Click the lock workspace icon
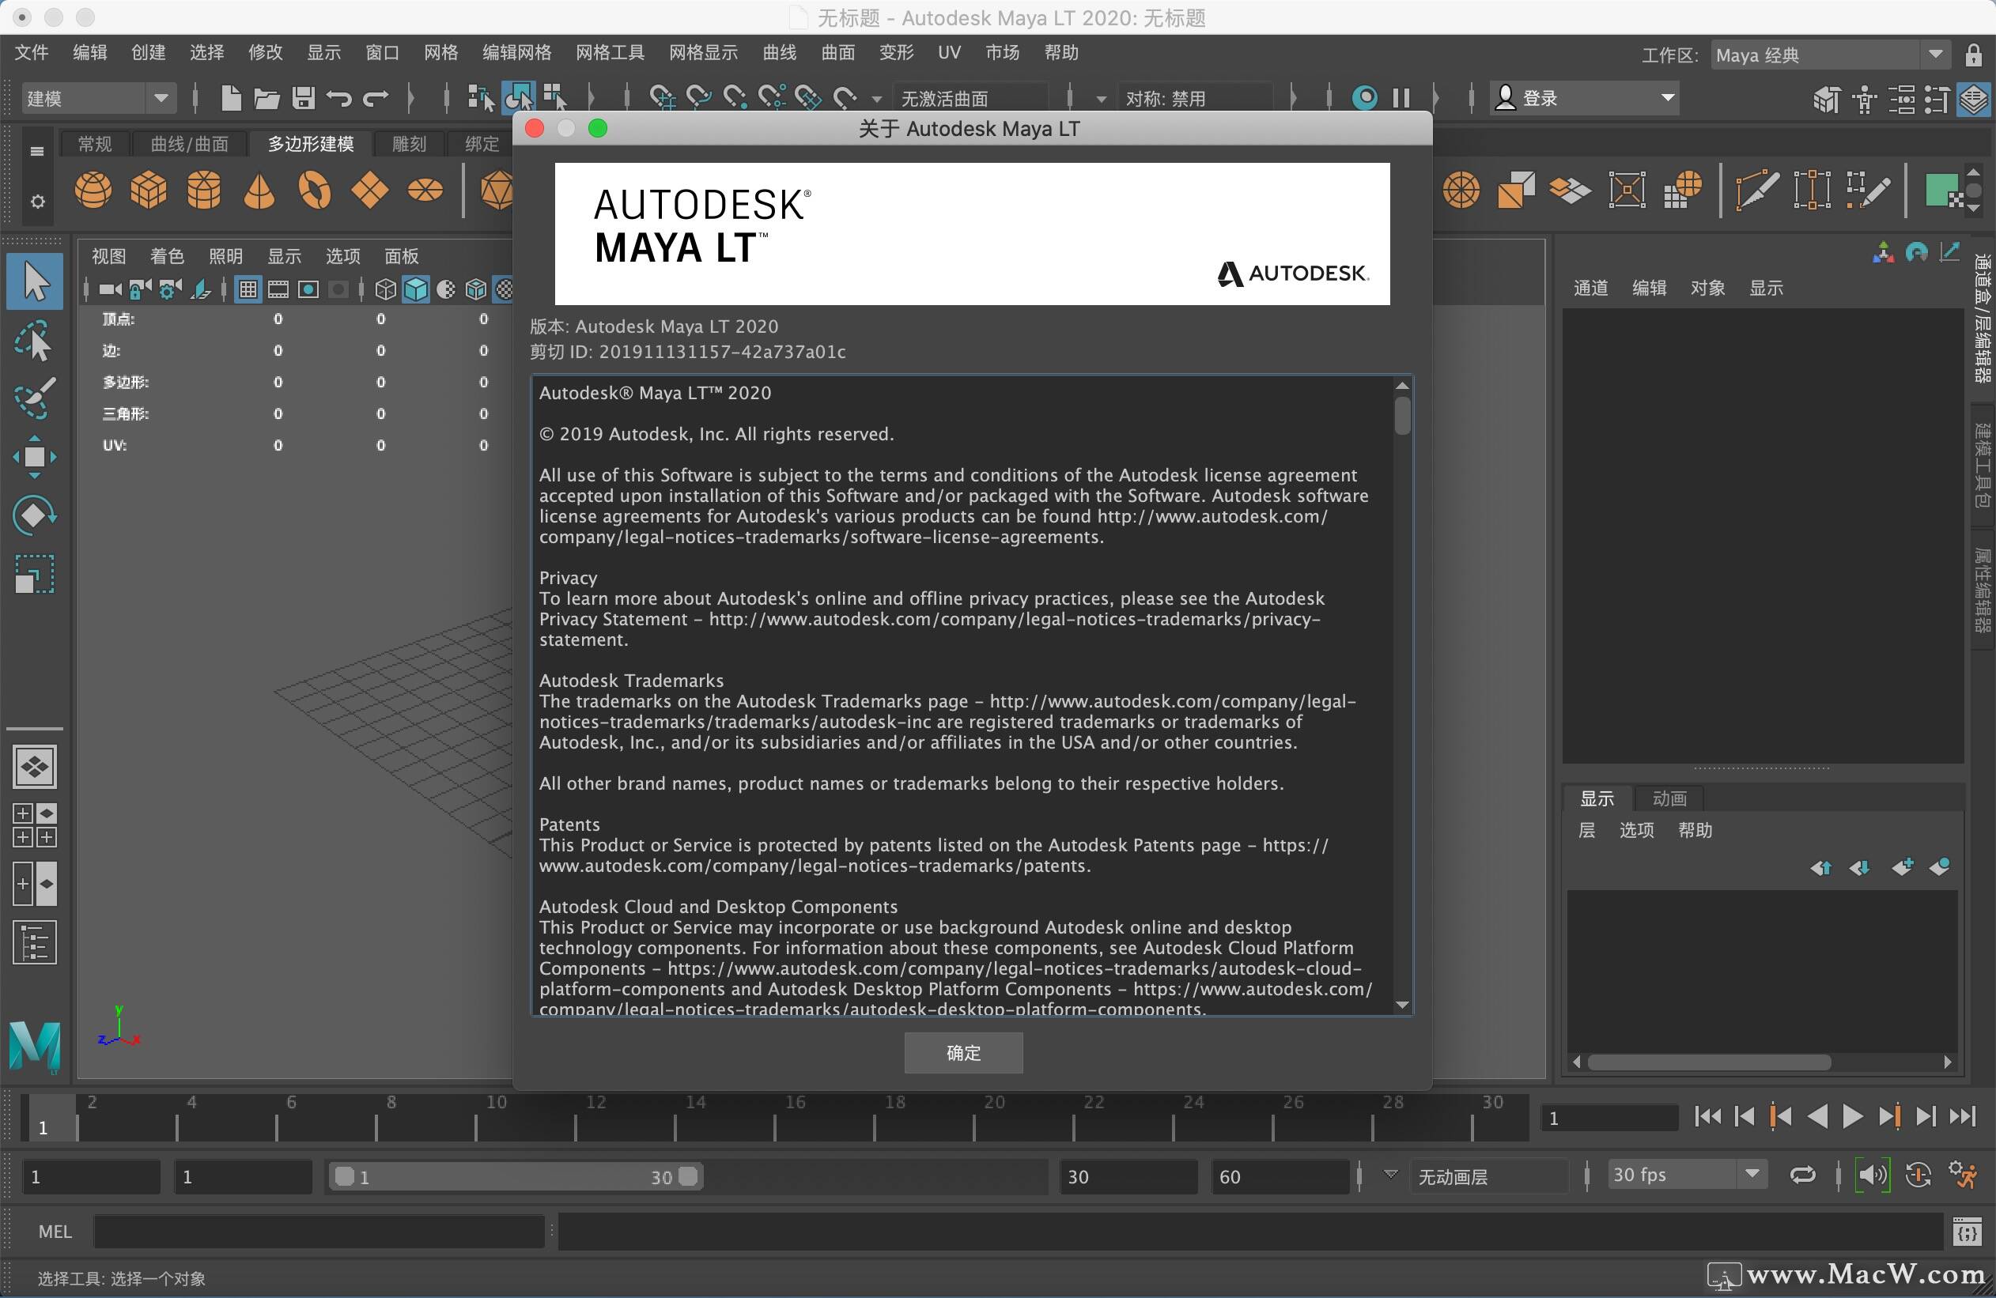 pyautogui.click(x=1973, y=55)
